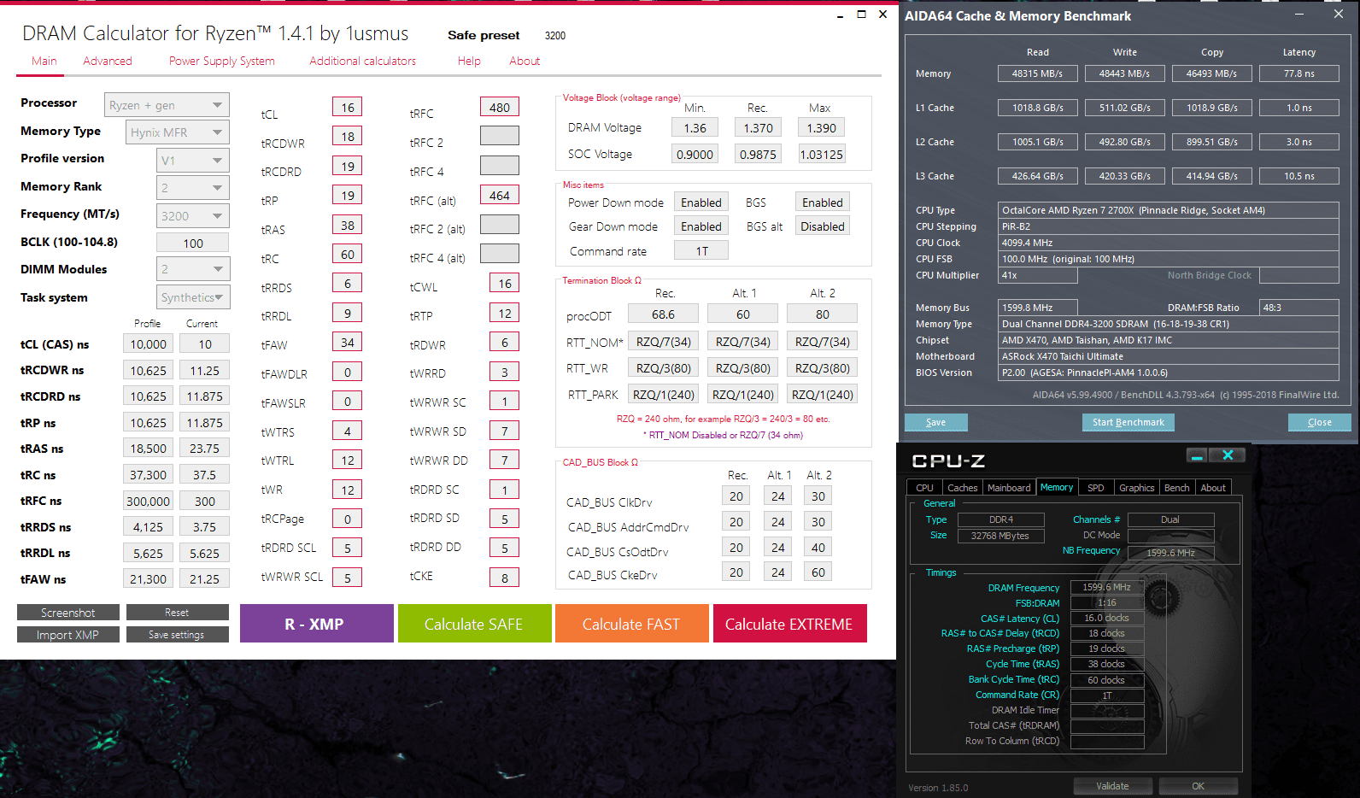Select the Memory tab in CPU-Z
The image size is (1360, 798).
pyautogui.click(x=1057, y=487)
